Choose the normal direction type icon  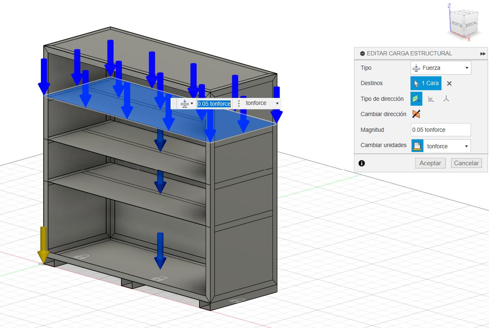(416, 99)
